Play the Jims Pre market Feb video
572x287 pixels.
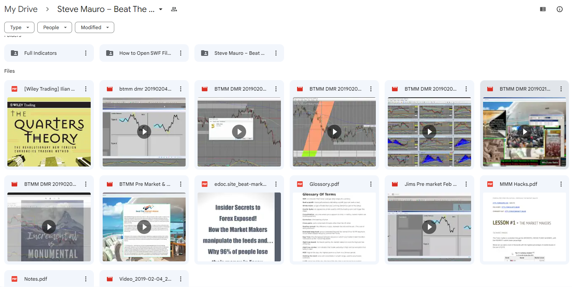point(429,227)
